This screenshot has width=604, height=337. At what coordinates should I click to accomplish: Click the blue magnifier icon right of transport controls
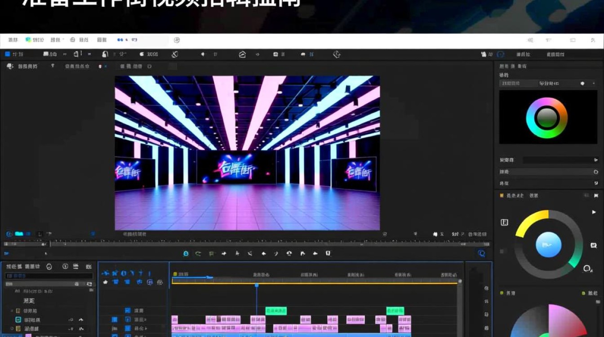(481, 253)
